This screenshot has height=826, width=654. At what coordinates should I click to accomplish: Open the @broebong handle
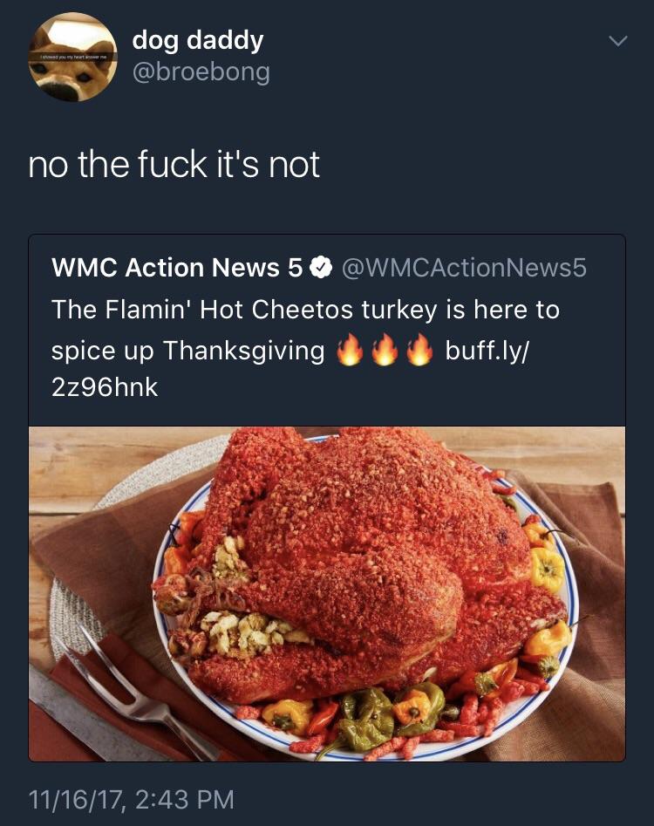click(201, 72)
